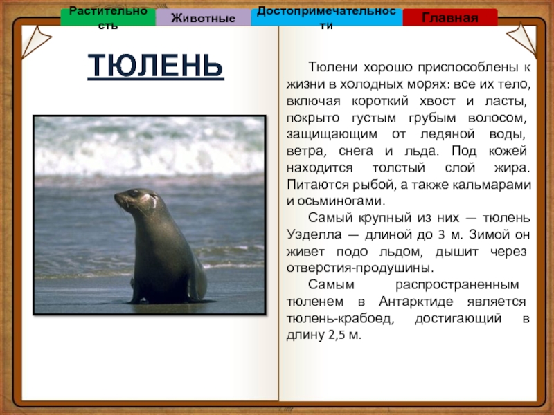
Task: Go to the Главная tab
Action: [x=449, y=17]
